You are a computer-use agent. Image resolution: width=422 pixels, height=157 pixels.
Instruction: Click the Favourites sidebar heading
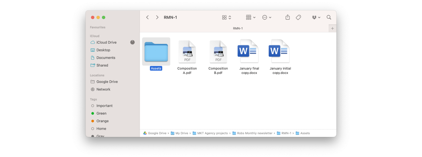[x=98, y=27]
